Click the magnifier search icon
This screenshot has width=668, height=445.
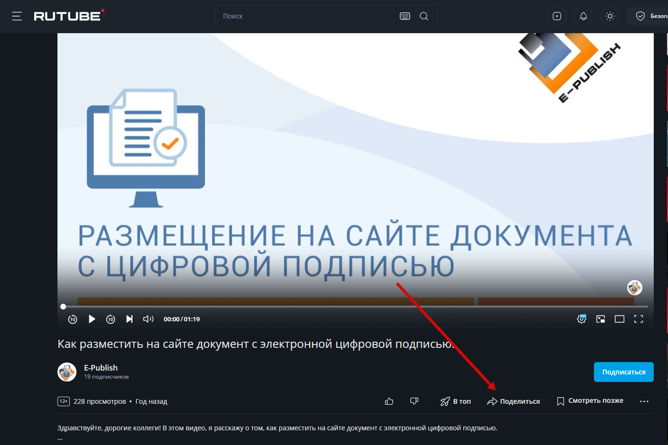(x=424, y=16)
